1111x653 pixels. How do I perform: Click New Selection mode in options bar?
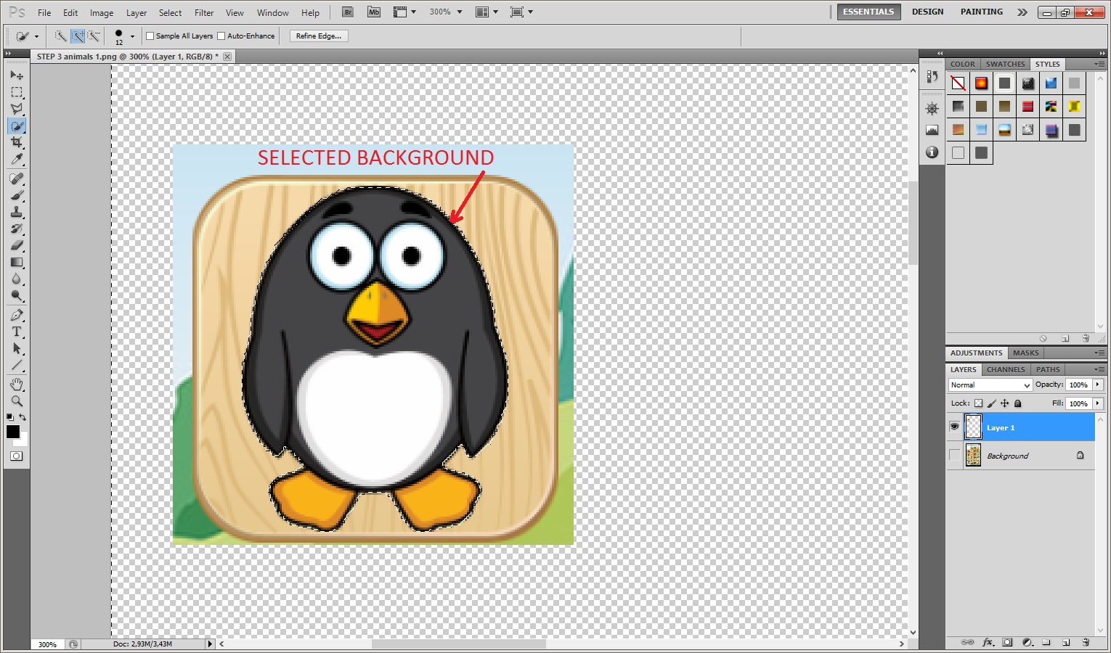(61, 36)
